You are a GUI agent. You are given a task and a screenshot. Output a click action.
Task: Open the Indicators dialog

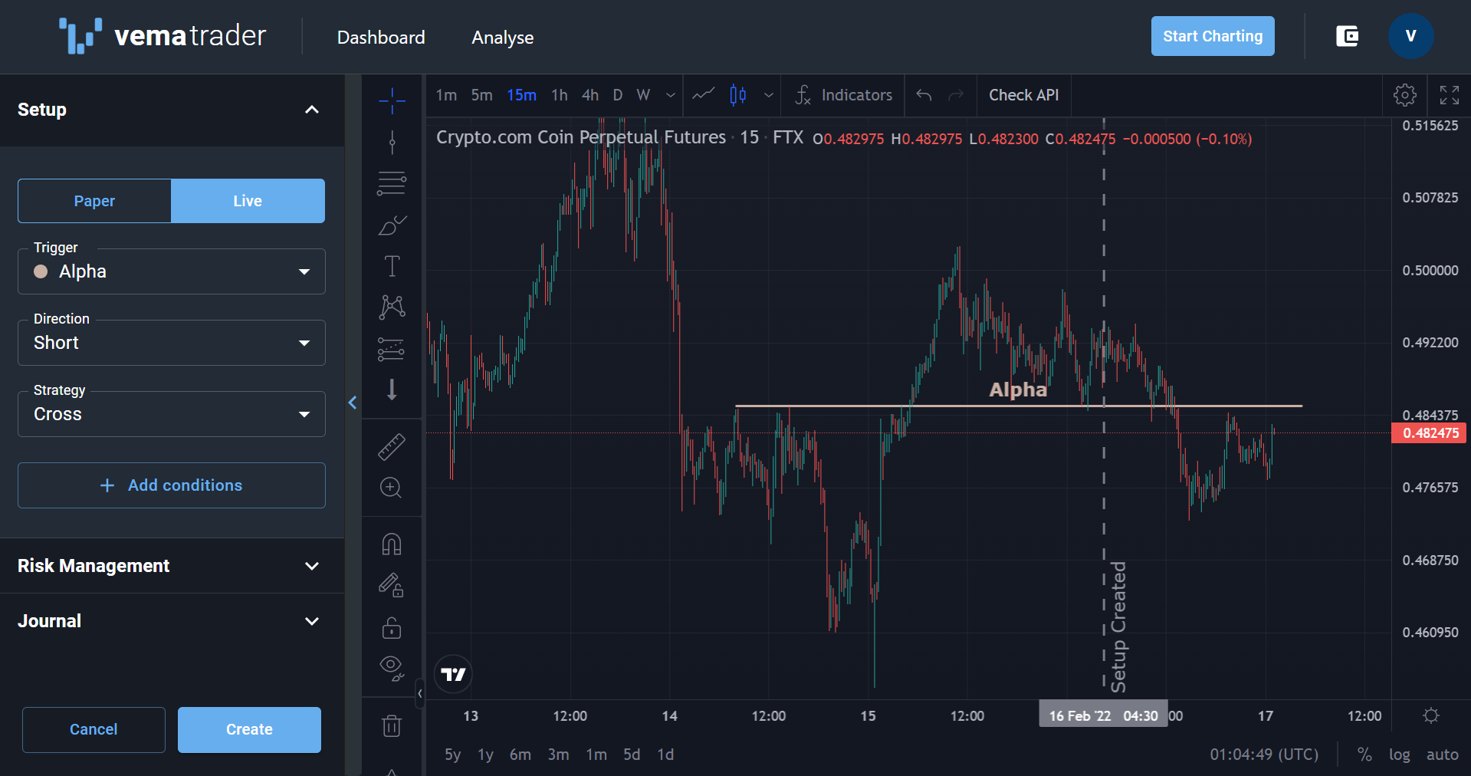point(843,95)
